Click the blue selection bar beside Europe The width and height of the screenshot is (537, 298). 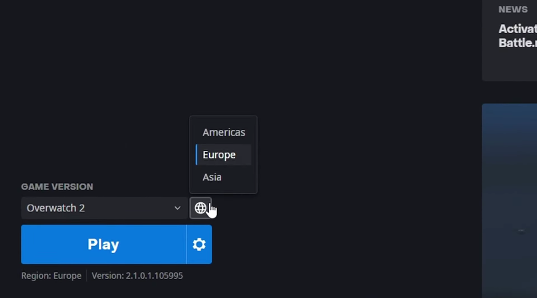(x=197, y=155)
